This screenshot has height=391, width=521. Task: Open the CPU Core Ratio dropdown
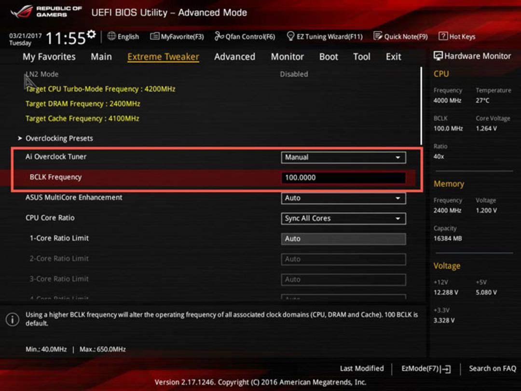click(343, 219)
